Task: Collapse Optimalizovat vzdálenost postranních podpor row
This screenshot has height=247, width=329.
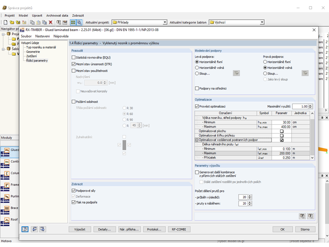Action: pyautogui.click(x=197, y=140)
